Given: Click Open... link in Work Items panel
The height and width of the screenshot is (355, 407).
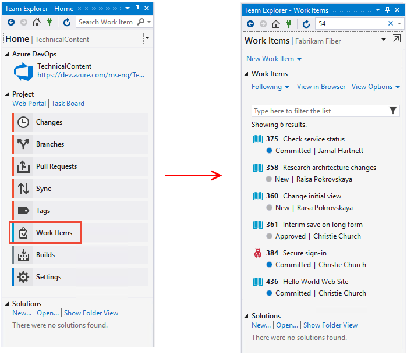Looking at the screenshot, I should click(x=287, y=325).
